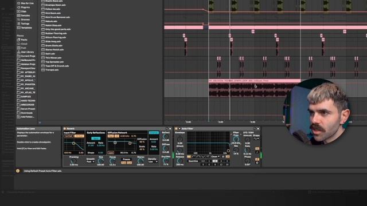Click the Reverb Stereo knob
The height and width of the screenshot is (206, 367).
click(140, 161)
